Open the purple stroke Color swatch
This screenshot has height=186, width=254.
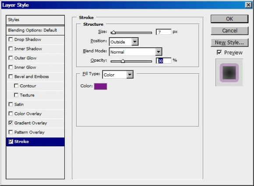(x=100, y=86)
